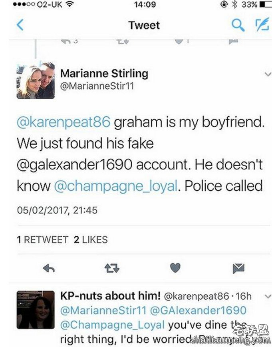
Task: Tap the @GAlexander1690 mention in reply
Action: (x=197, y=310)
